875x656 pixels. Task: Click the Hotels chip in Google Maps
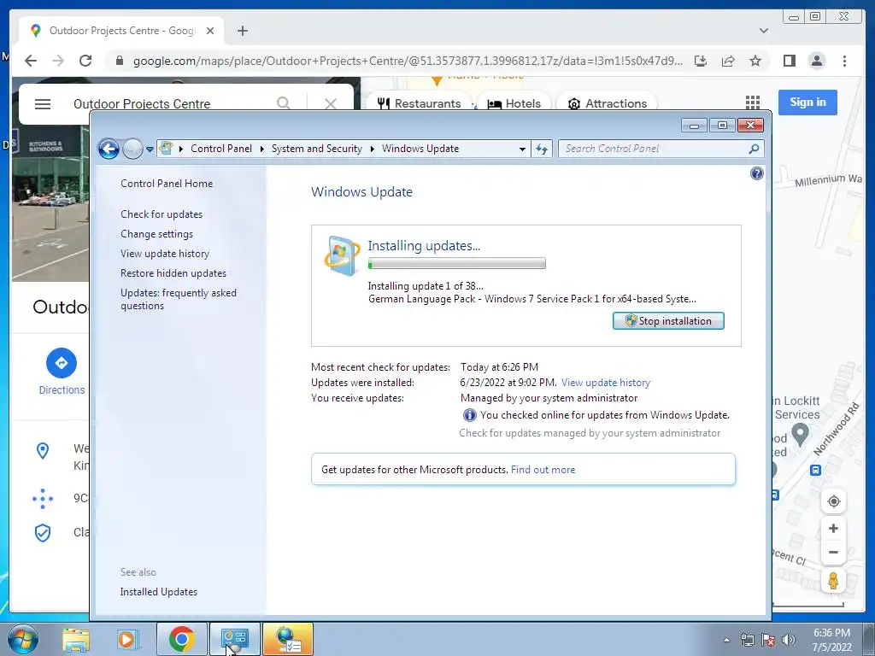(514, 103)
